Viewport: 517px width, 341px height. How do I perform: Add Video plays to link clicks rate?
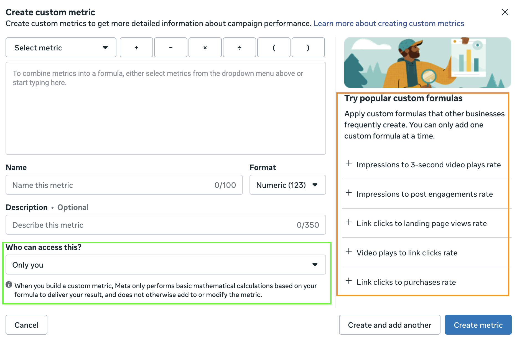point(407,253)
